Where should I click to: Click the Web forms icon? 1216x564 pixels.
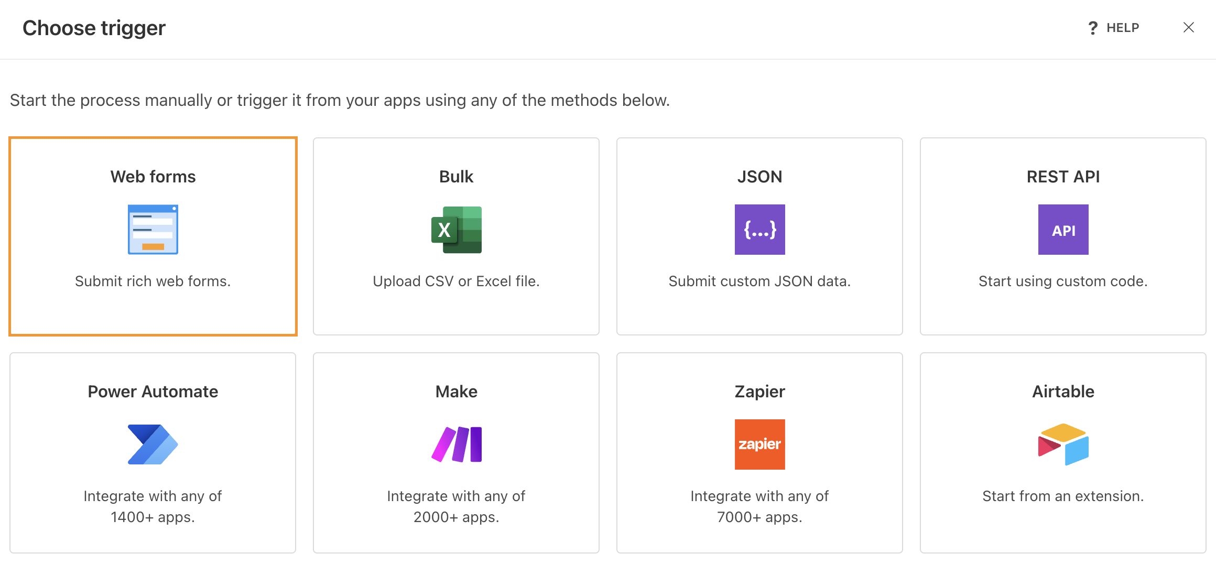tap(153, 230)
